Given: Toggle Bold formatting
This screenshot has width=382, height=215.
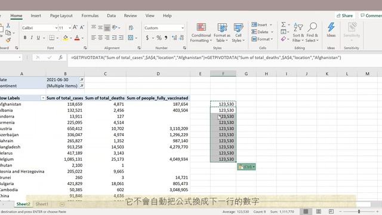Looking at the screenshot, I should 25,38.
